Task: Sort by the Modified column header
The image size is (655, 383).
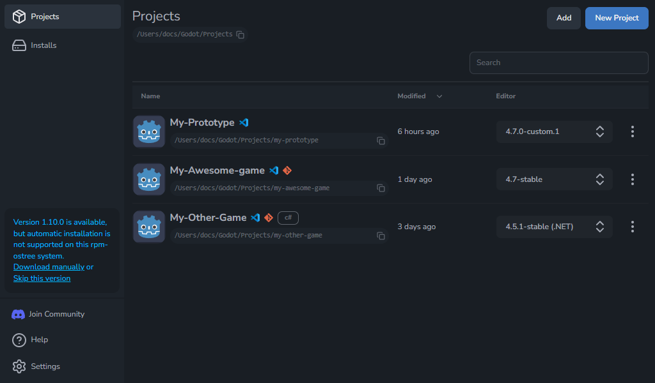Action: pyautogui.click(x=411, y=96)
